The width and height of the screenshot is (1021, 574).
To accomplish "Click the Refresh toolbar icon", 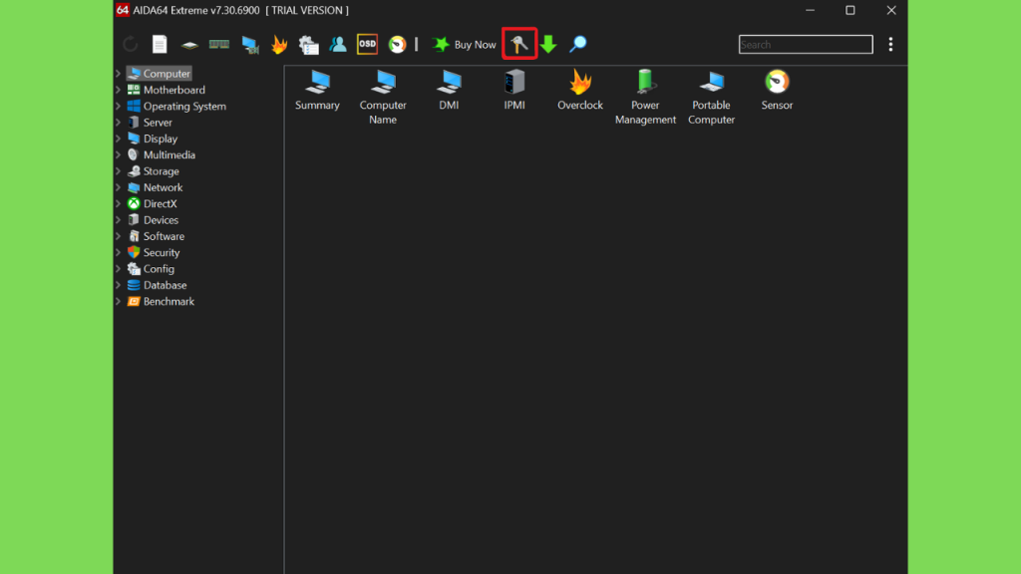I will 131,44.
